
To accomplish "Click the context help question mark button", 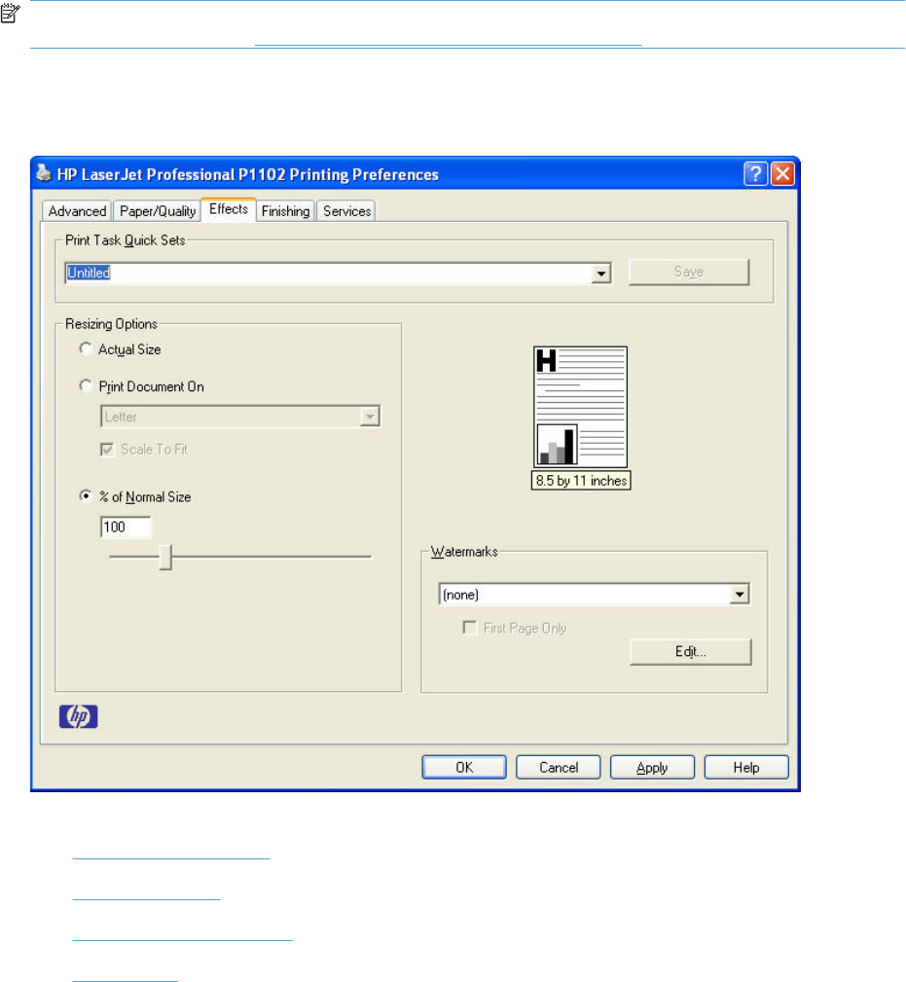I will 756,173.
